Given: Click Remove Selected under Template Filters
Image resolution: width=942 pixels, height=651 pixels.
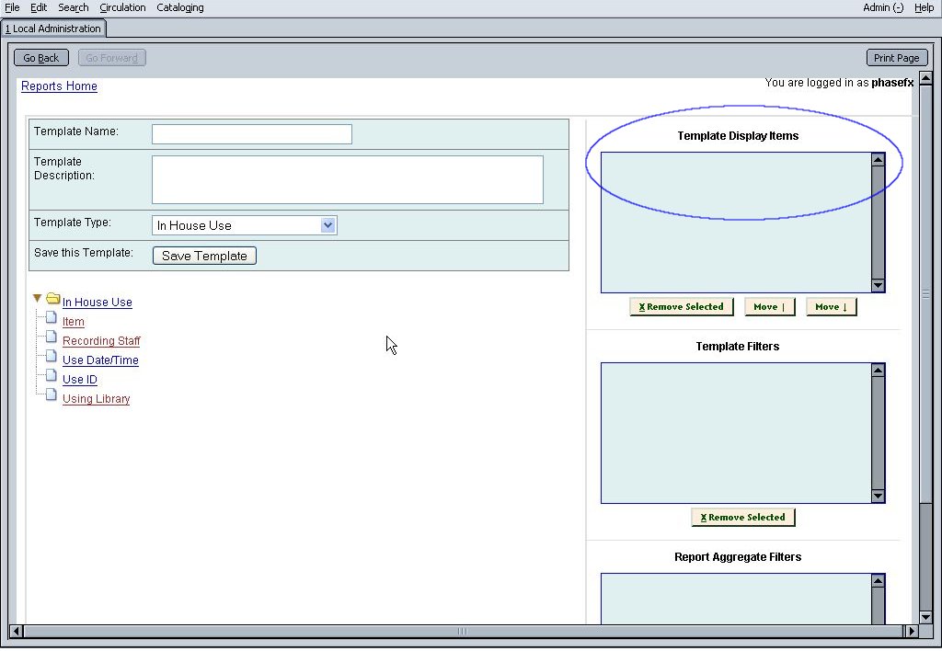Looking at the screenshot, I should (742, 518).
